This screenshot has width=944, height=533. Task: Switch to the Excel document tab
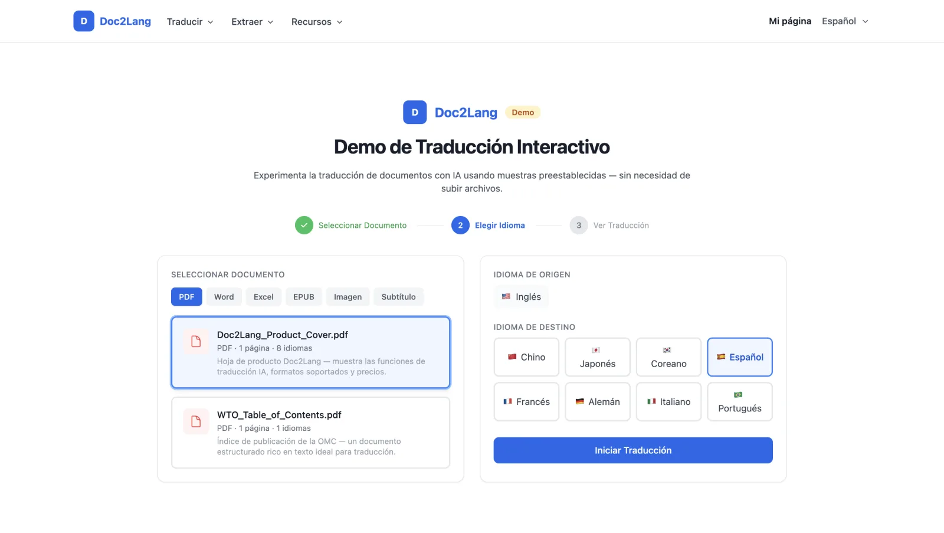click(x=264, y=297)
